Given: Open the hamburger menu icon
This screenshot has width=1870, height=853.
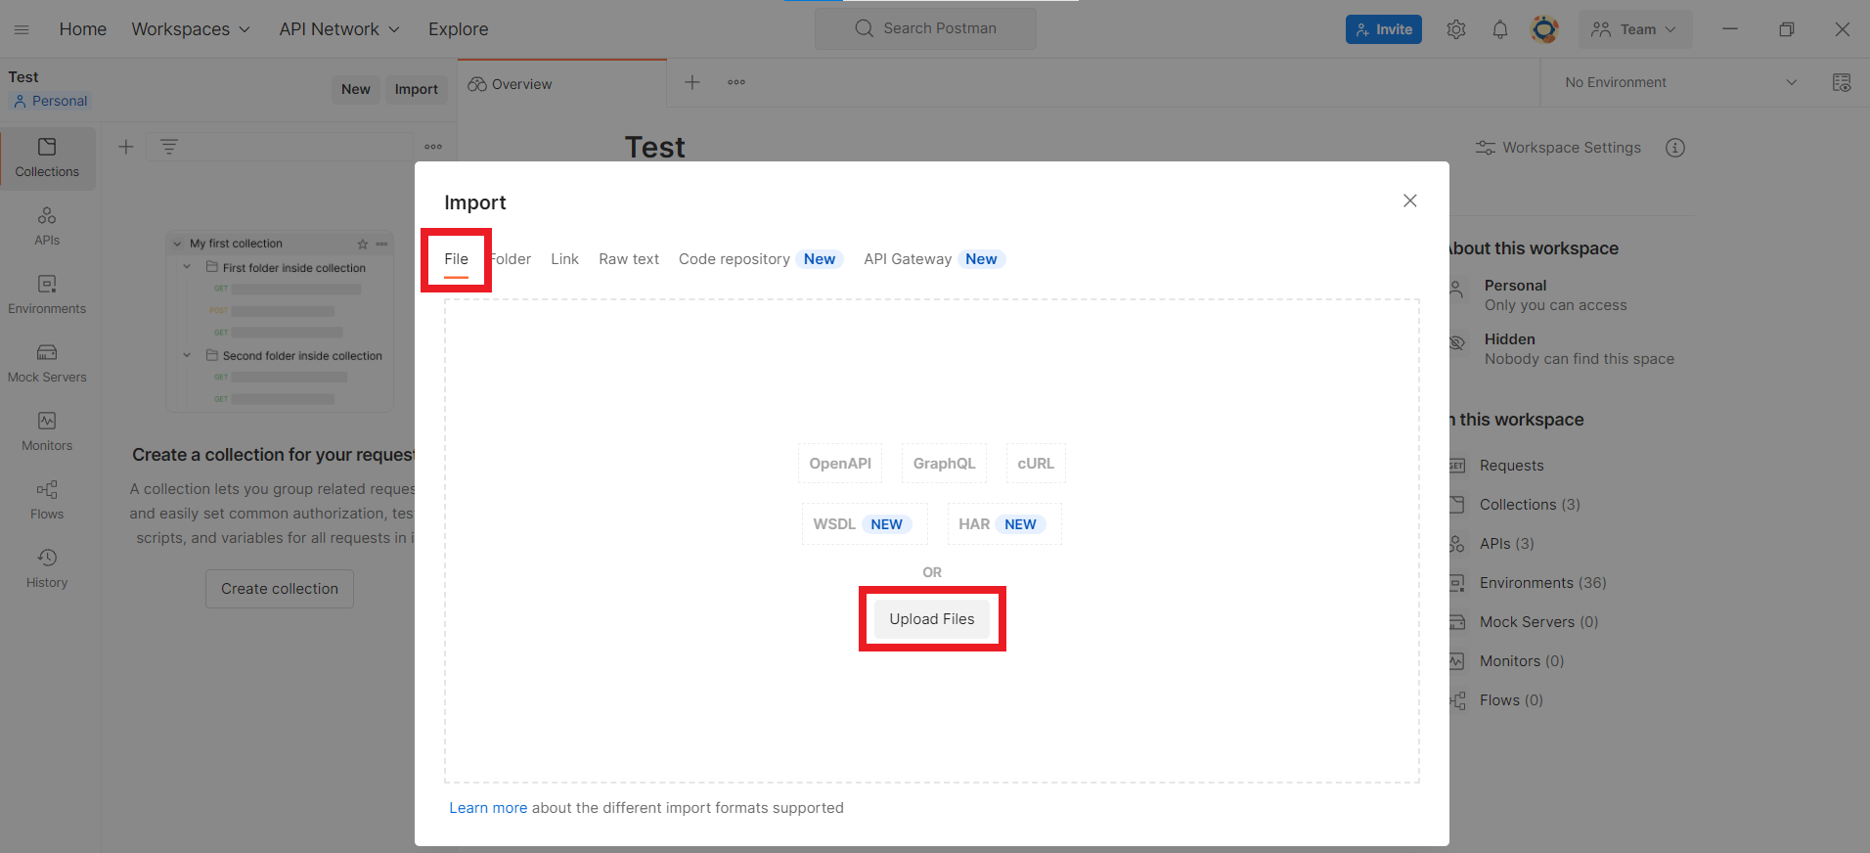Looking at the screenshot, I should [22, 29].
